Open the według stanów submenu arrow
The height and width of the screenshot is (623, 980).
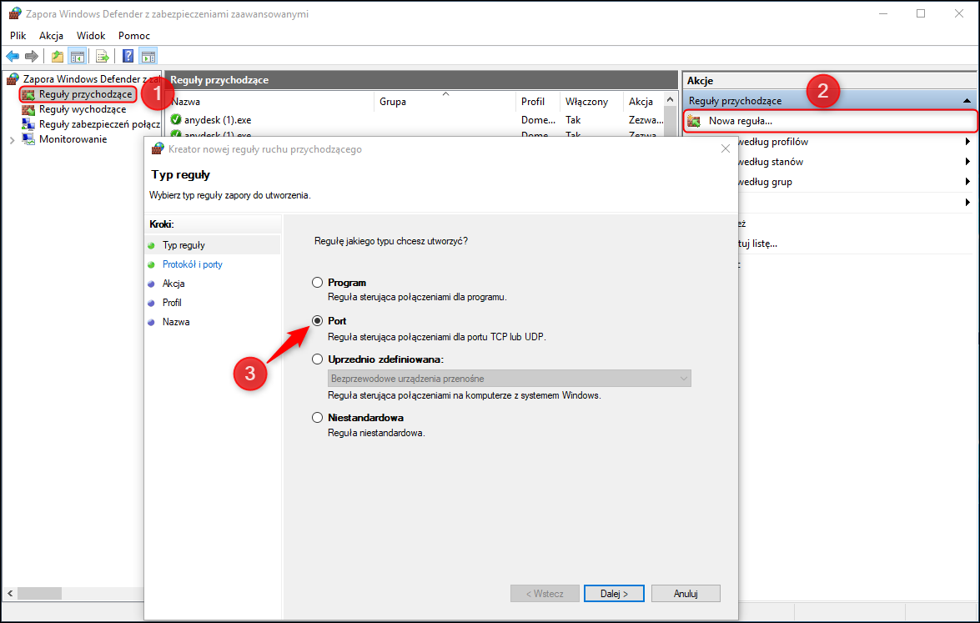(x=967, y=162)
